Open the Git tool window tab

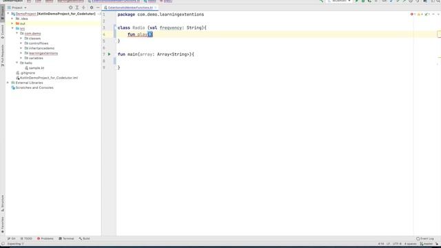click(x=12, y=238)
